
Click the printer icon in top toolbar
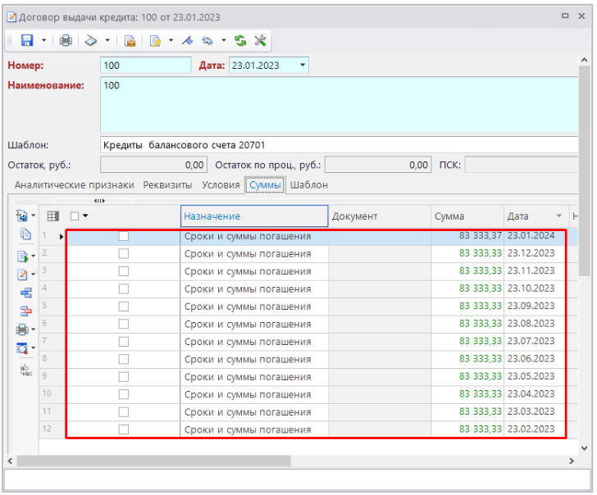coord(66,40)
